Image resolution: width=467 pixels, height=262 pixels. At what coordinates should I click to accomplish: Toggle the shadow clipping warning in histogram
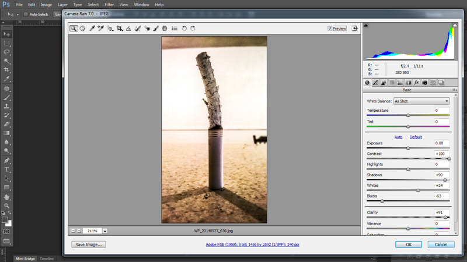(366, 26)
